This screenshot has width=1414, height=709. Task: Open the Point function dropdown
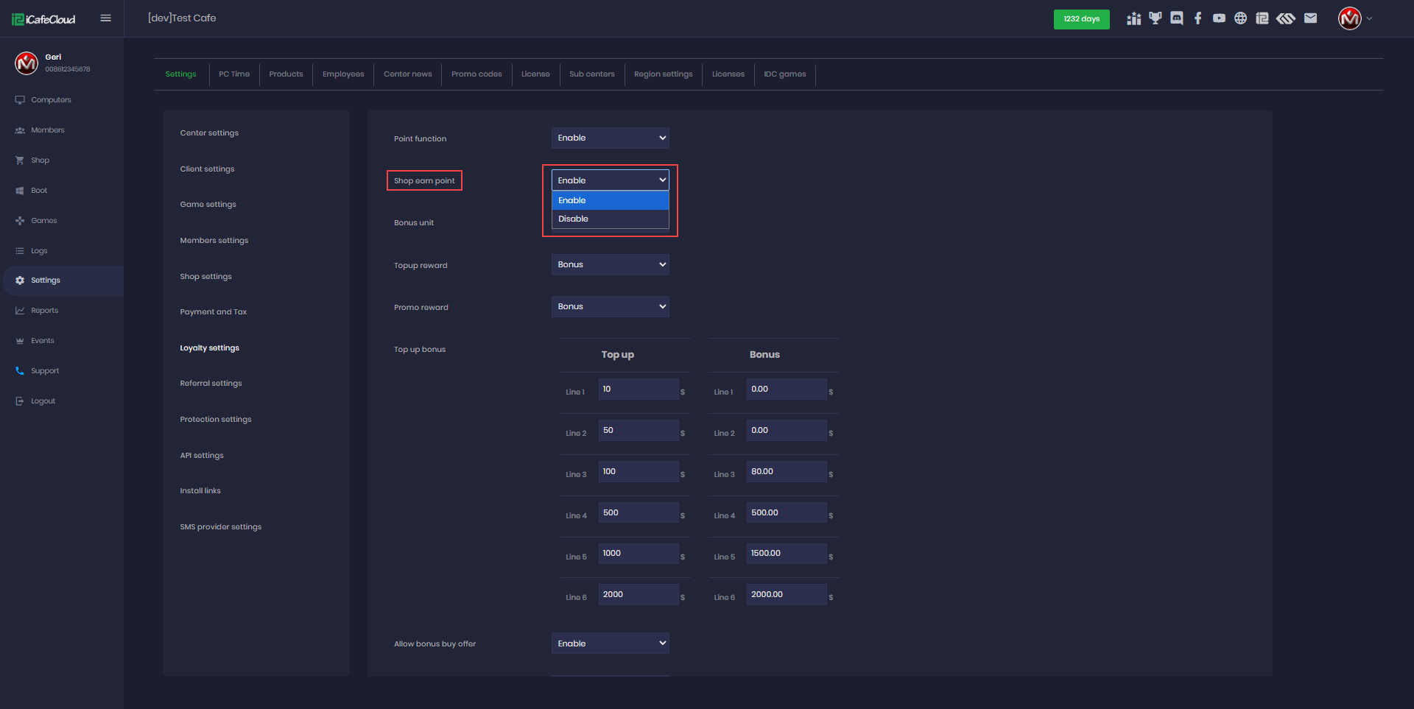click(610, 138)
